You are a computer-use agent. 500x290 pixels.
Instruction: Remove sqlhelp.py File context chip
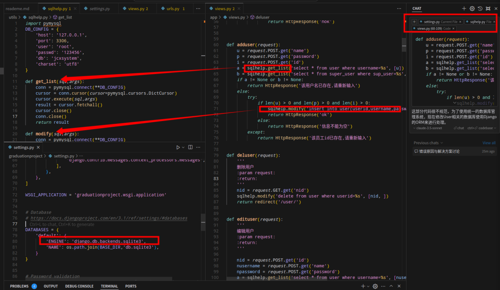[494, 22]
